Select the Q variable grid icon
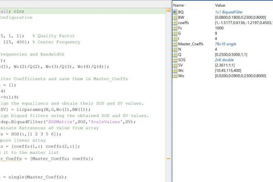273x182 pixels. 175,54
